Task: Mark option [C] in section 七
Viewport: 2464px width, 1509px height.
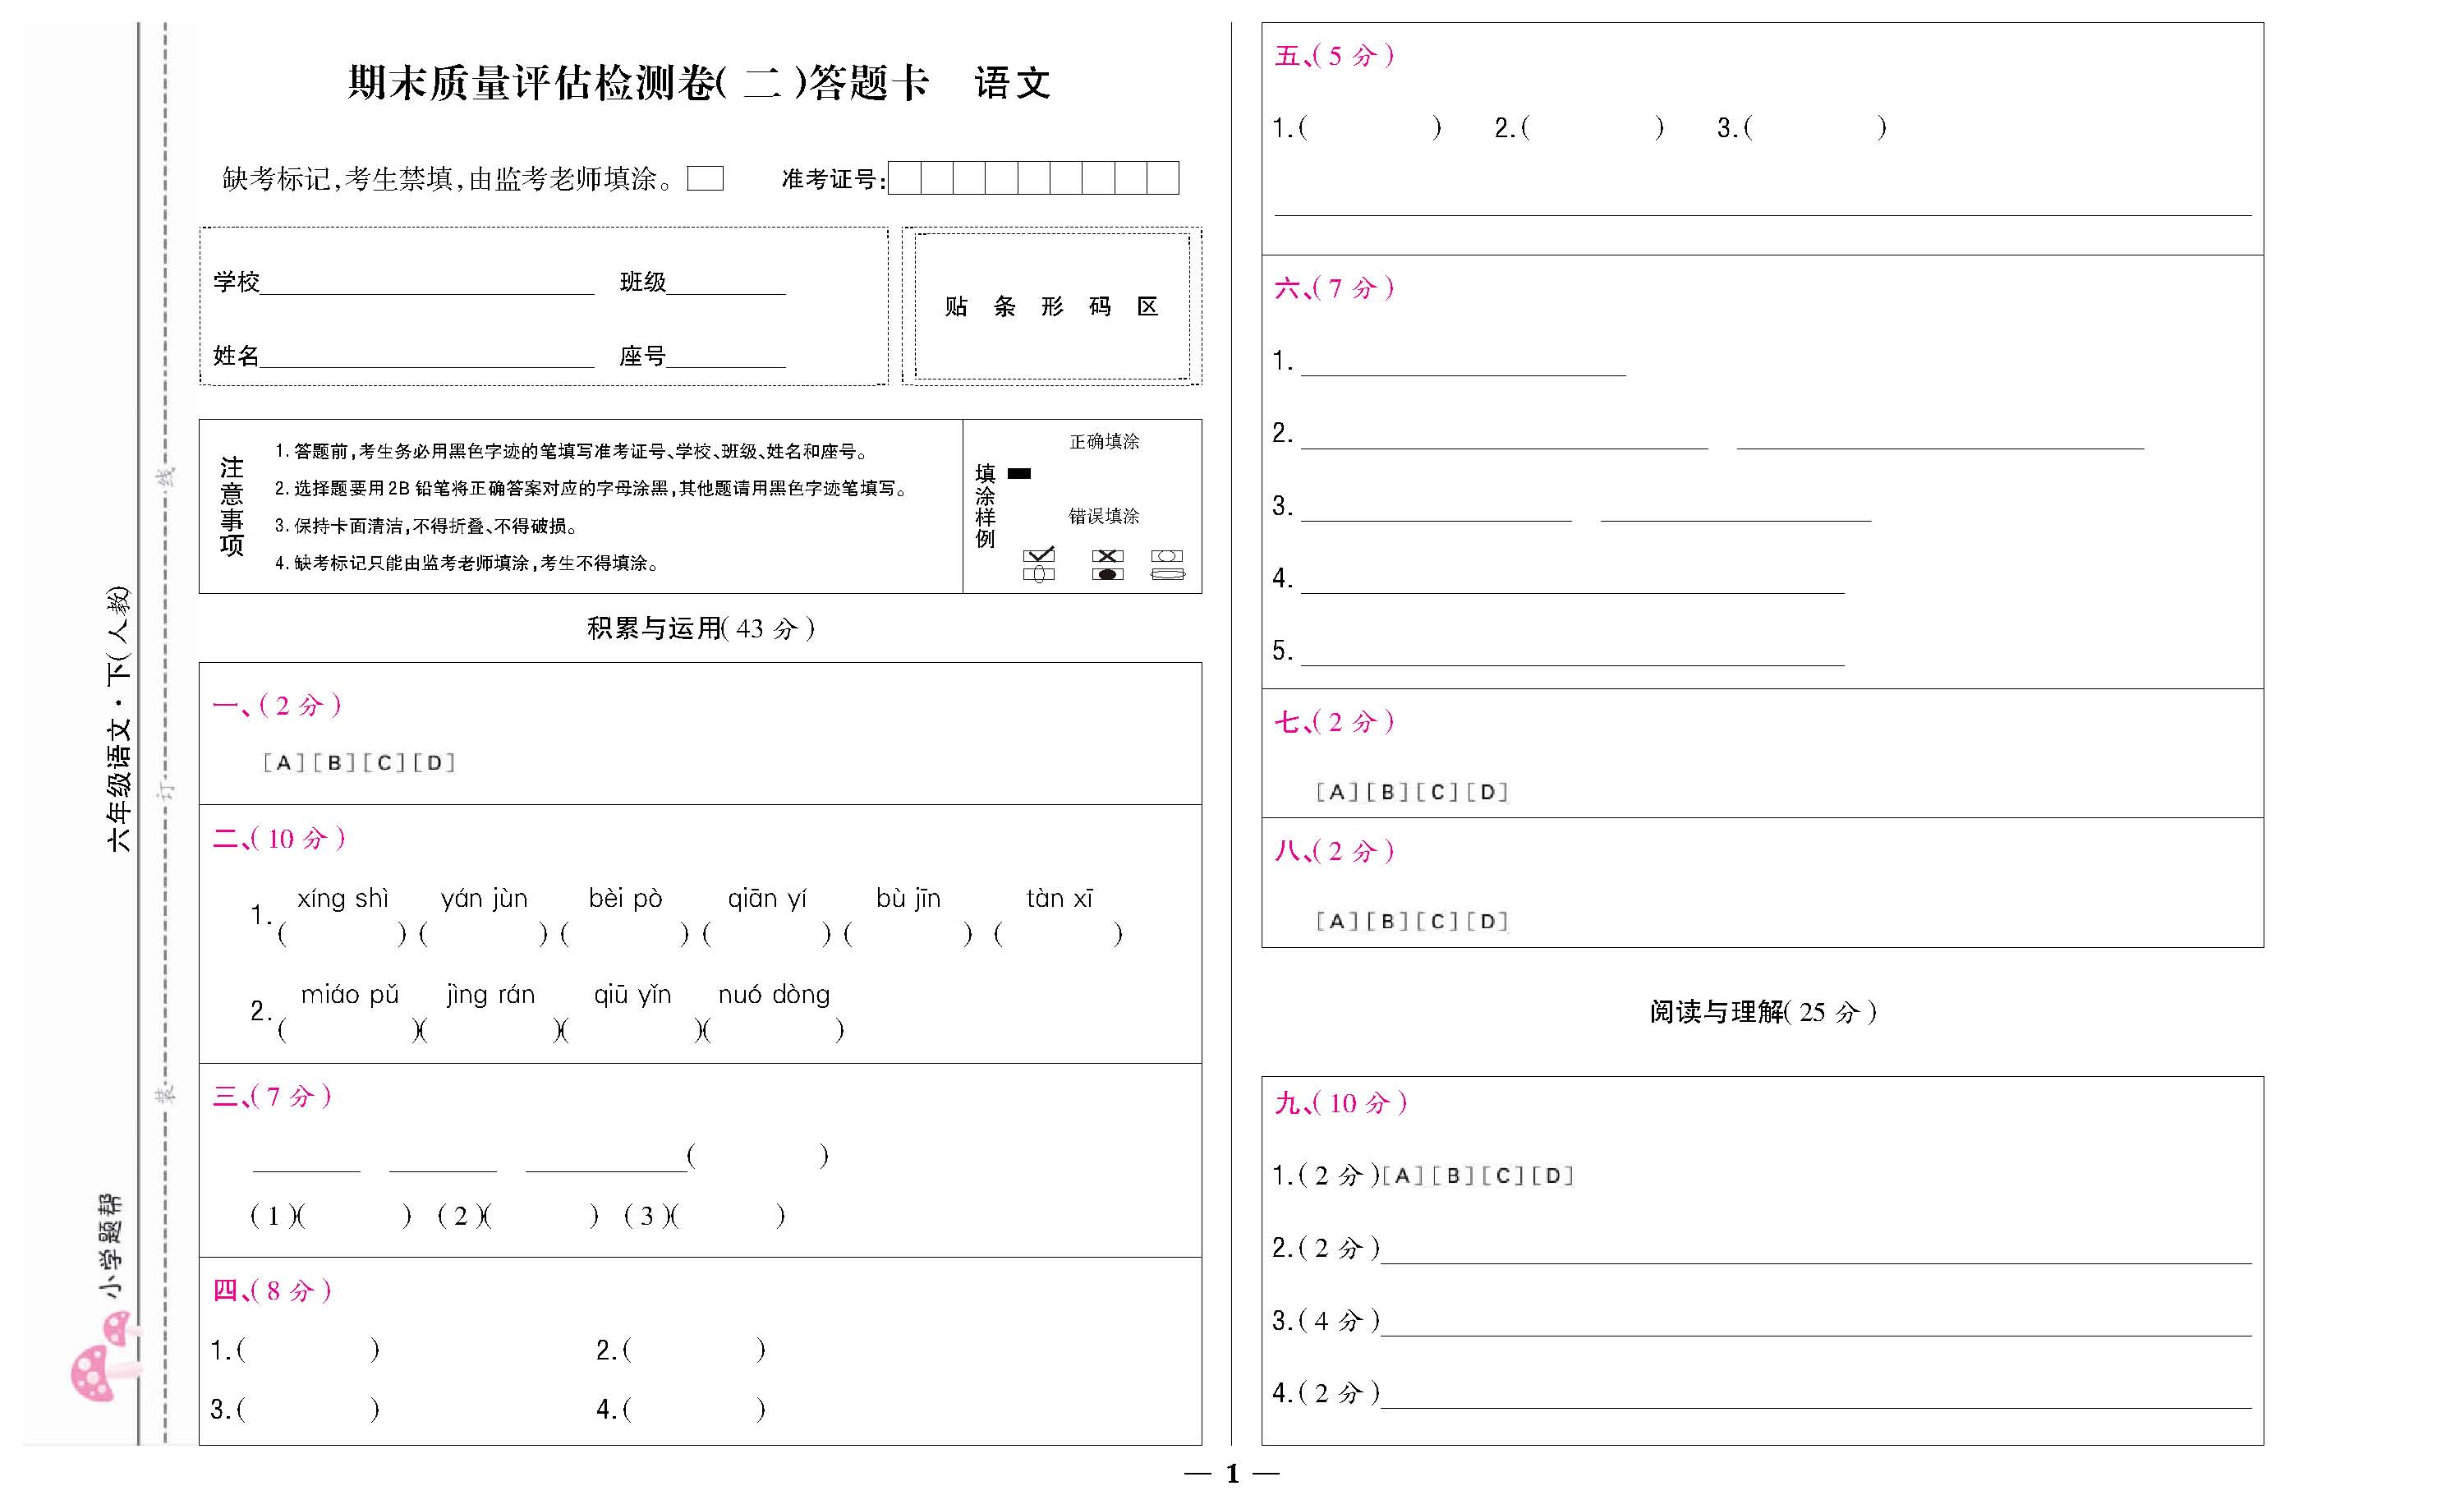Action: pos(1438,793)
